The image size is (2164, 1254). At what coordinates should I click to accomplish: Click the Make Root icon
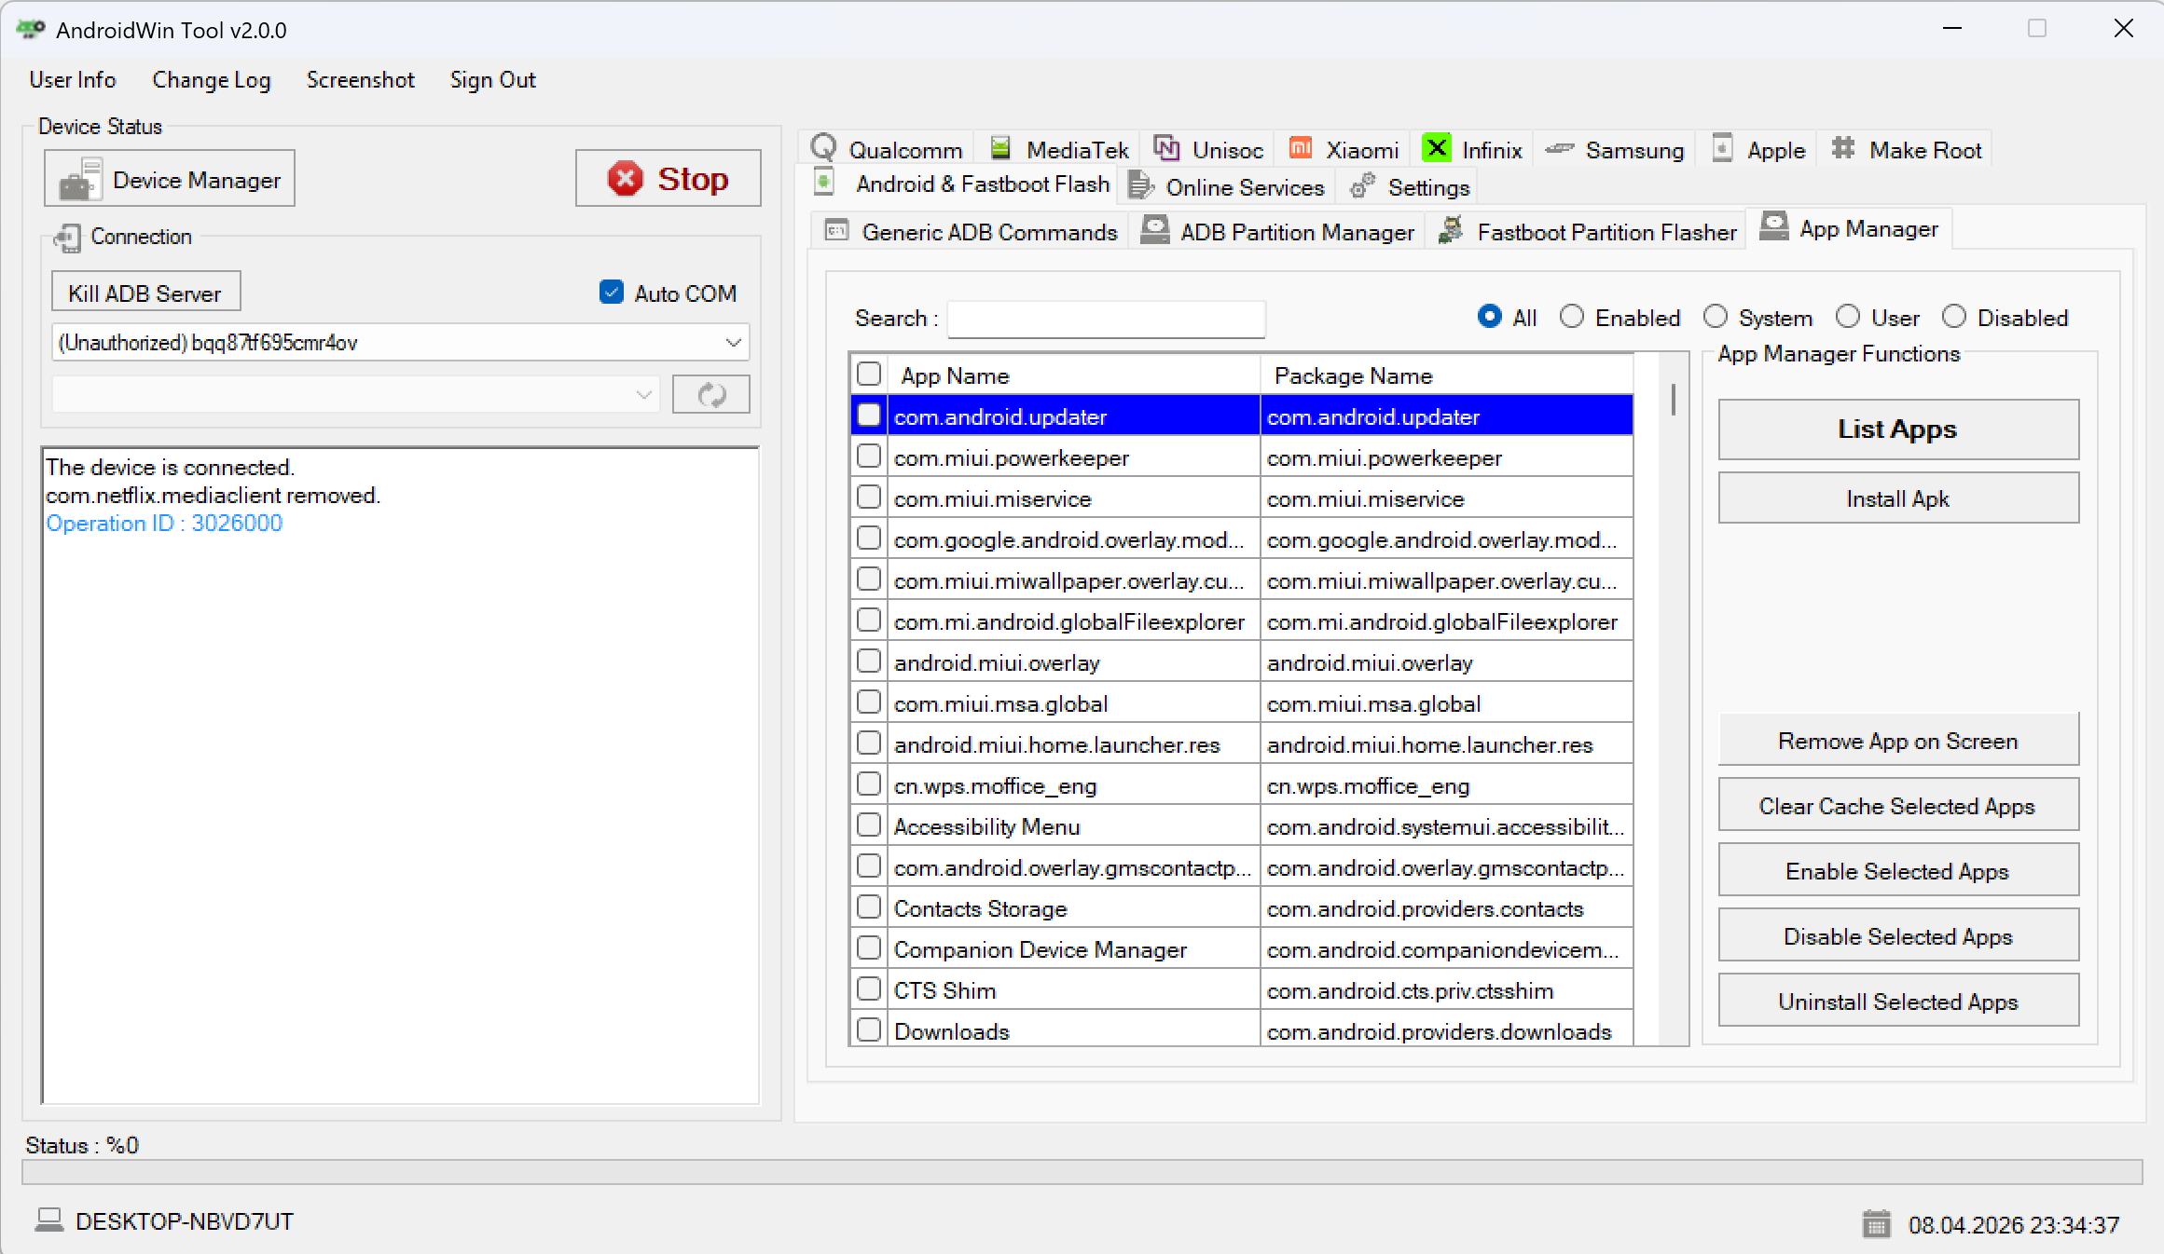(1842, 148)
